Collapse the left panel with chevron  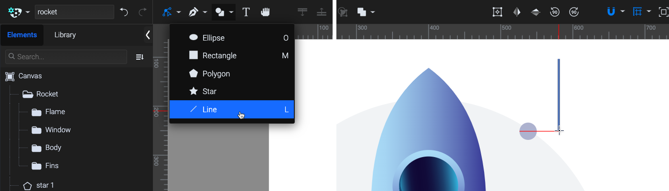click(x=148, y=35)
